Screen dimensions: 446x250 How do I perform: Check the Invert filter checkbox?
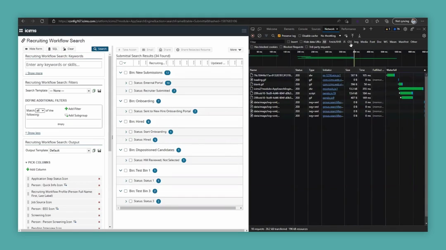(288, 42)
